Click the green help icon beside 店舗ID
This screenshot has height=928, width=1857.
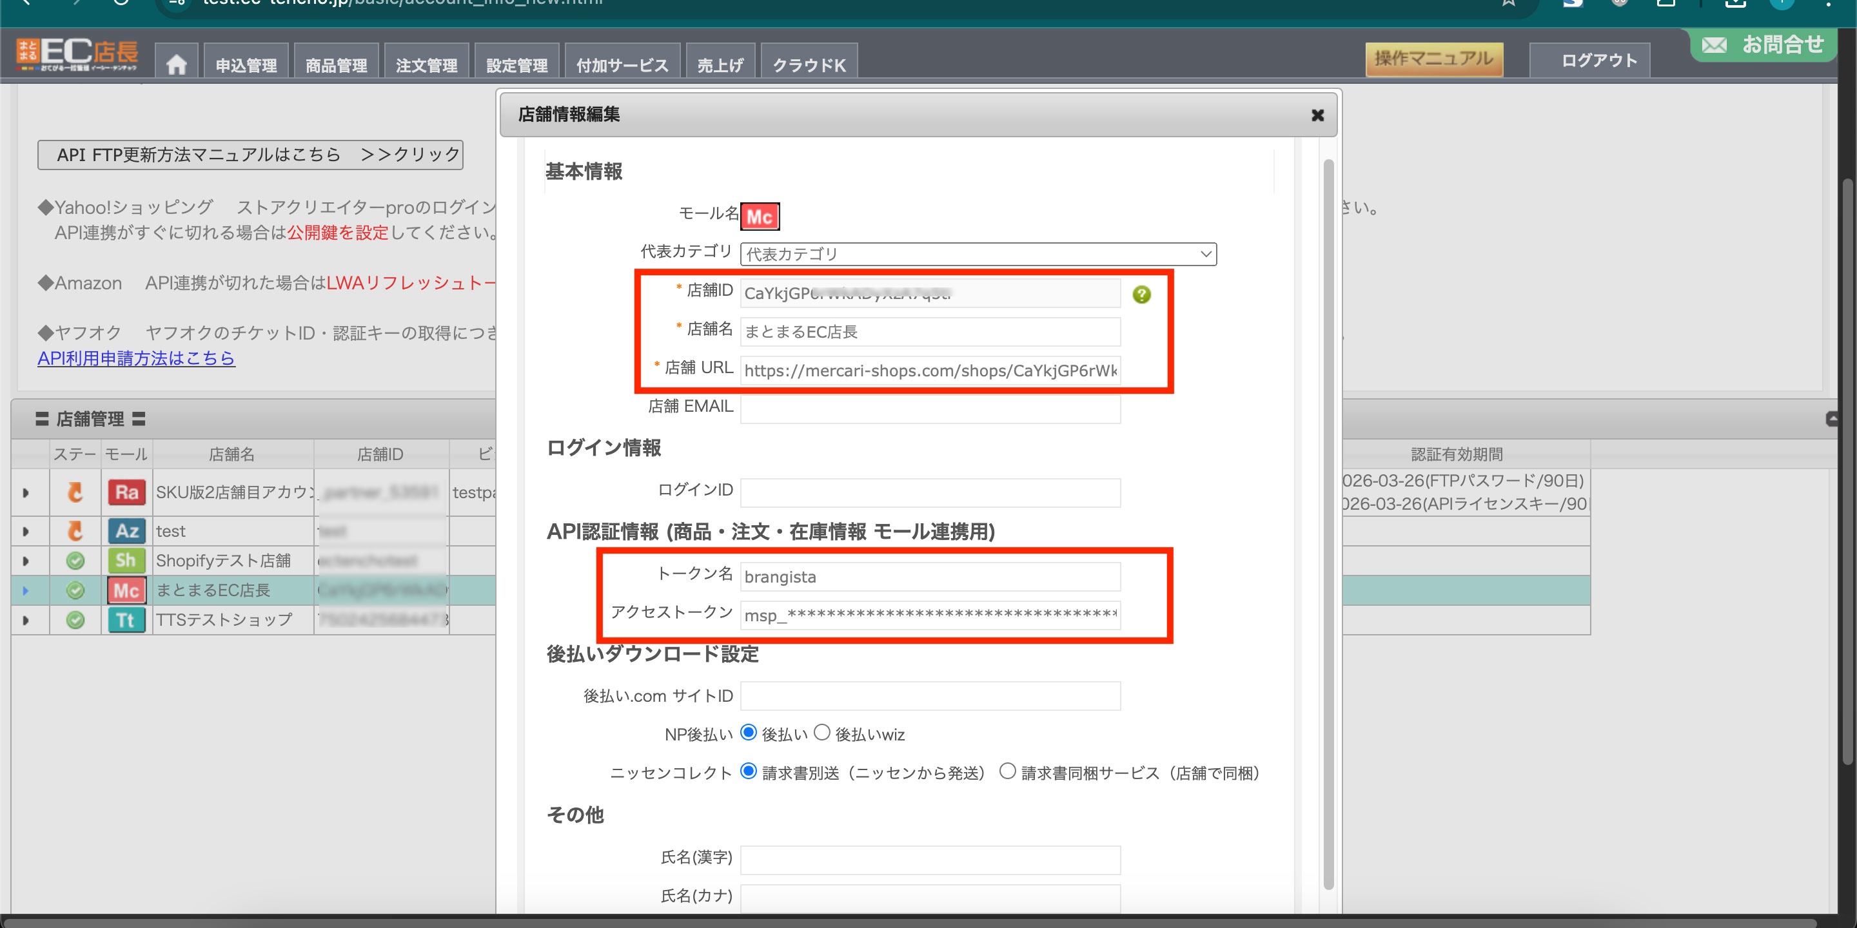coord(1141,294)
